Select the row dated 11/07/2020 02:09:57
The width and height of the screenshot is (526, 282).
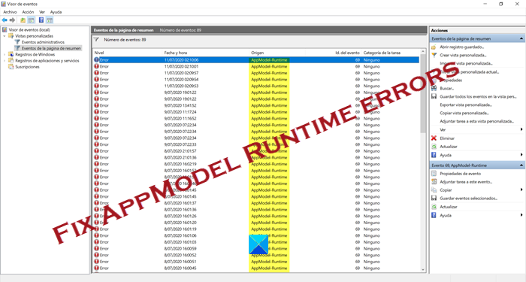click(256, 73)
